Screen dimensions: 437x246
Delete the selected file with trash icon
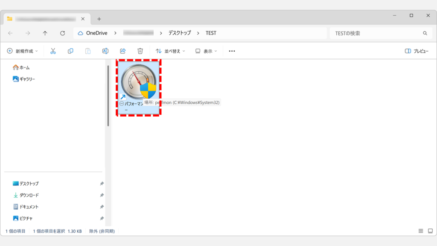pyautogui.click(x=140, y=51)
